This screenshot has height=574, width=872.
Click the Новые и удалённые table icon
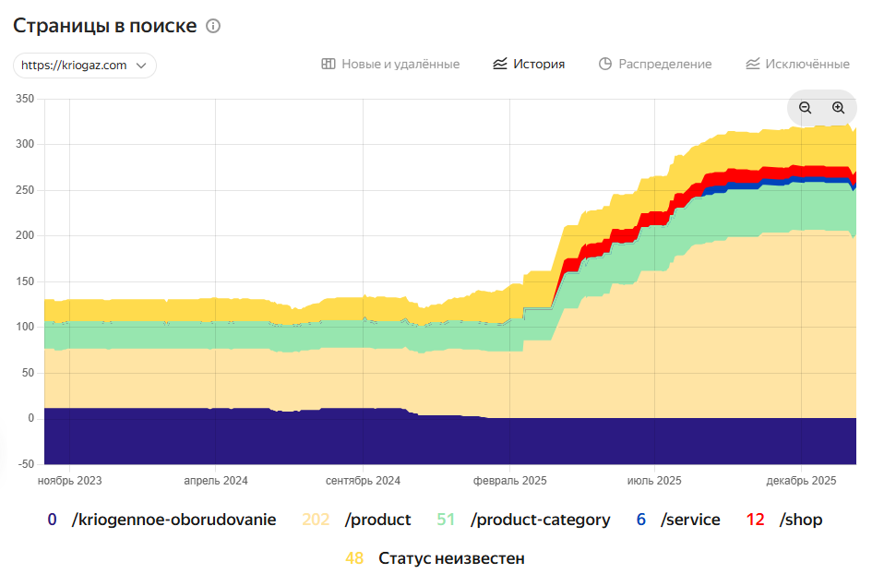point(328,64)
